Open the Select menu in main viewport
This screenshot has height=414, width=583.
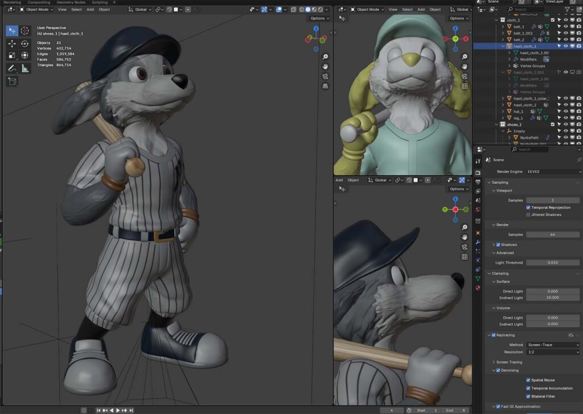[76, 10]
